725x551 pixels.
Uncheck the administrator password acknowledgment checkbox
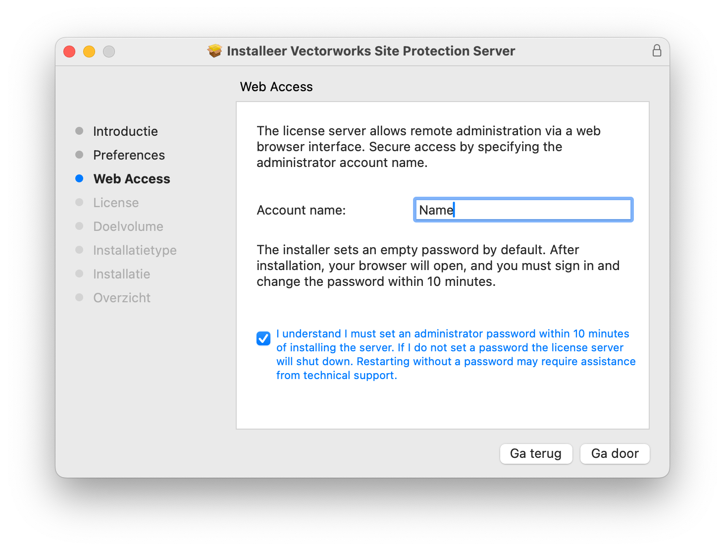[x=263, y=338]
